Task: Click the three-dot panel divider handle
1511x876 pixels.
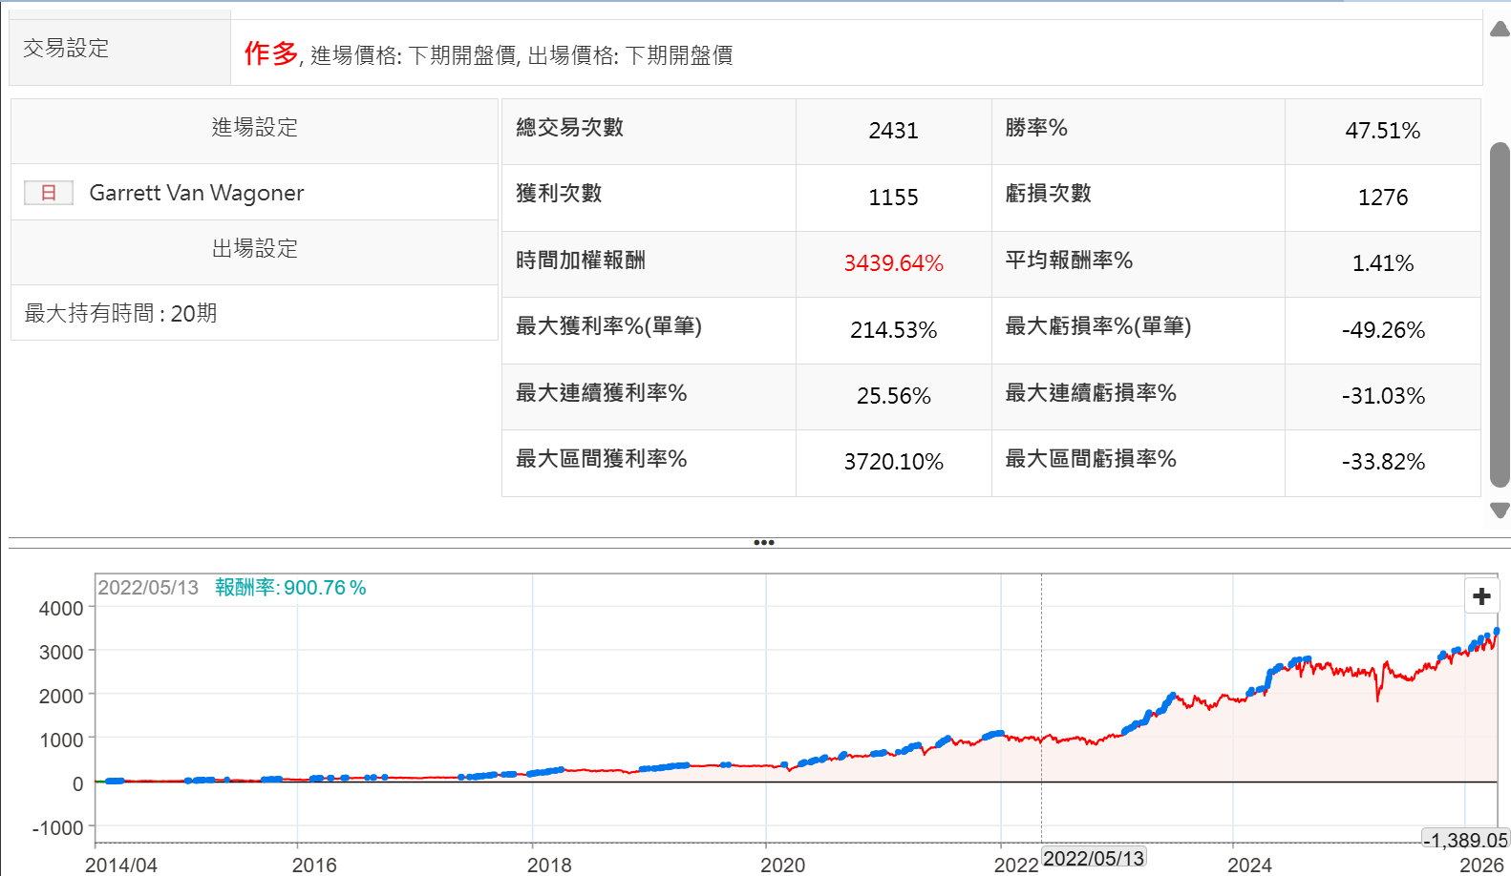Action: (763, 542)
